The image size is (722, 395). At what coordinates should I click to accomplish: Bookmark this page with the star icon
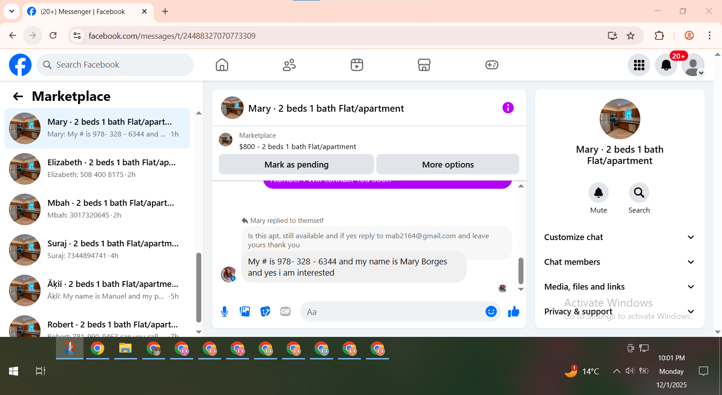click(631, 36)
